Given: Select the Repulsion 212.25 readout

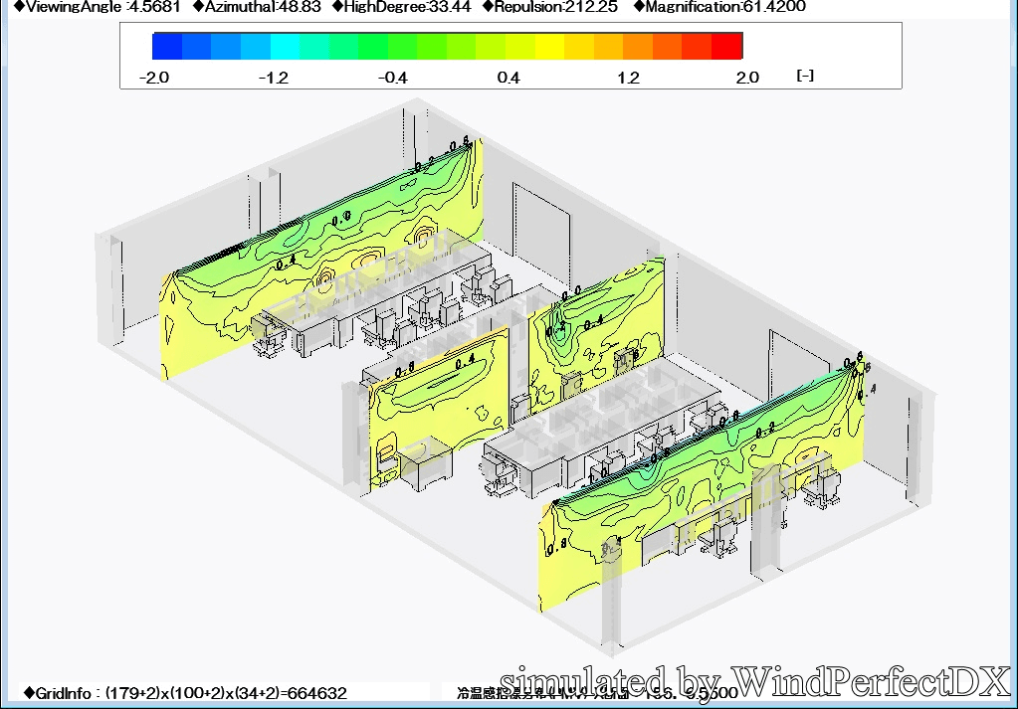Looking at the screenshot, I should click(550, 7).
